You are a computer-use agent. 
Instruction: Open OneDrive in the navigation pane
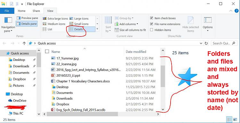pos(20,101)
